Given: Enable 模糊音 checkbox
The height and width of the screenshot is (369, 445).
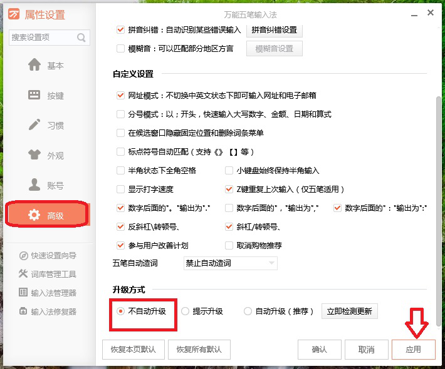Looking at the screenshot, I should coord(120,48).
